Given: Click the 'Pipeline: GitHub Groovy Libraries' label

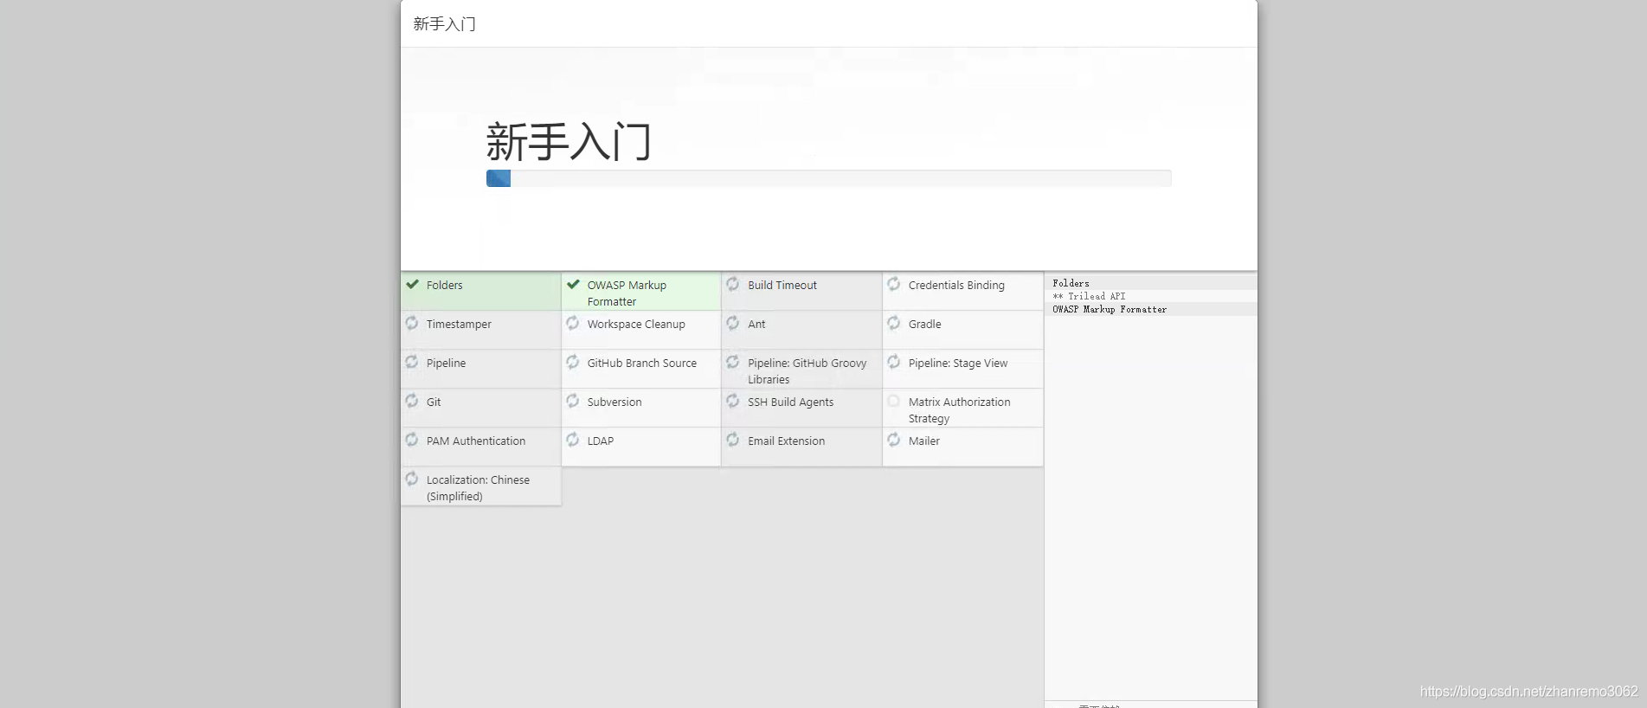Looking at the screenshot, I should 807,371.
